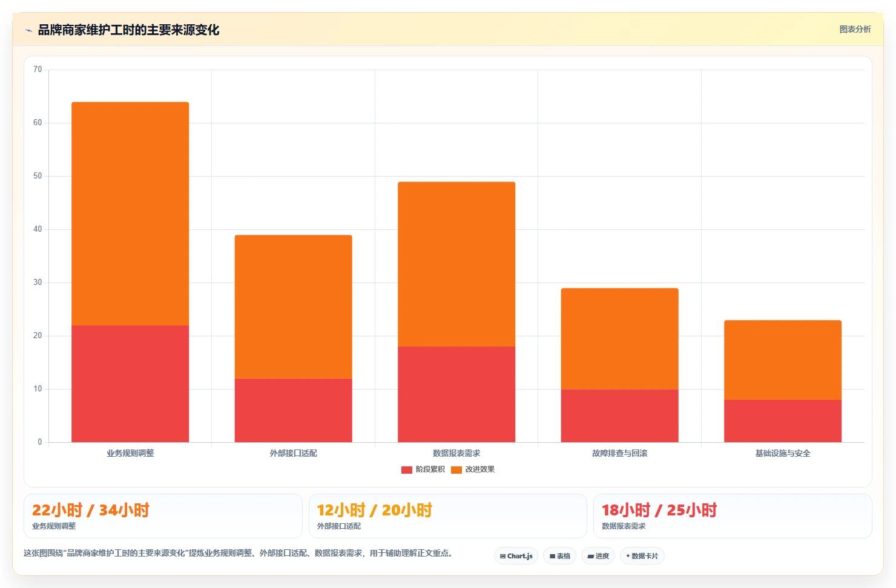Click the y-axis value 50

pyautogui.click(x=38, y=176)
